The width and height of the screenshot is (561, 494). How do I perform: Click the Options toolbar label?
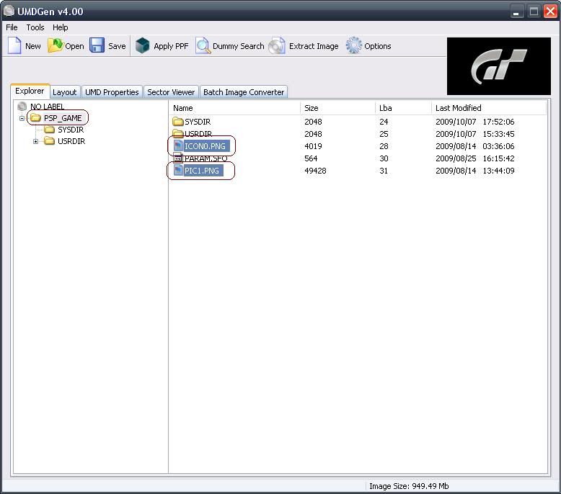pyautogui.click(x=377, y=46)
